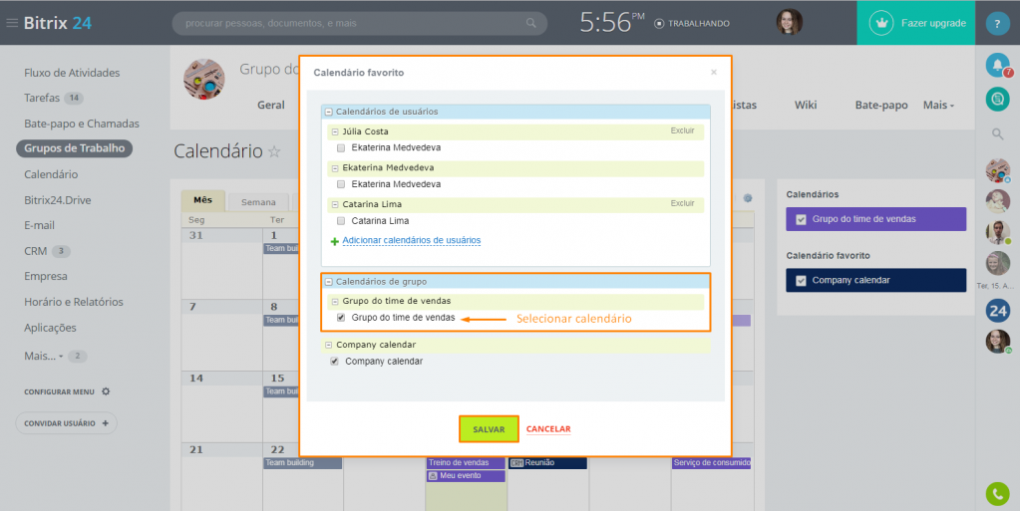This screenshot has height=511, width=1020.
Task: Toggle Company calendar checkbox in right panel
Action: coord(801,281)
